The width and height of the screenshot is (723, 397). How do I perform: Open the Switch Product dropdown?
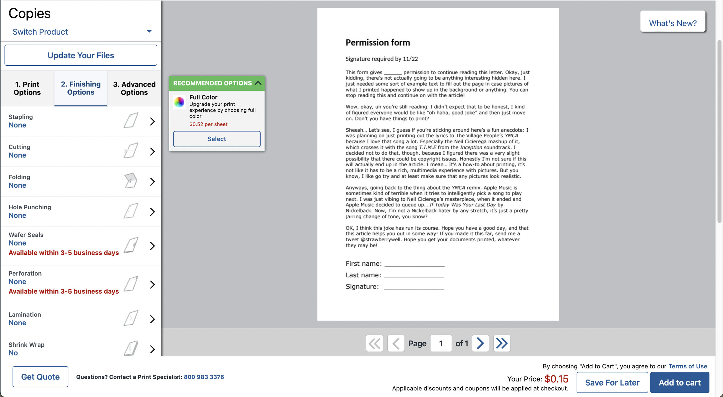tap(81, 31)
